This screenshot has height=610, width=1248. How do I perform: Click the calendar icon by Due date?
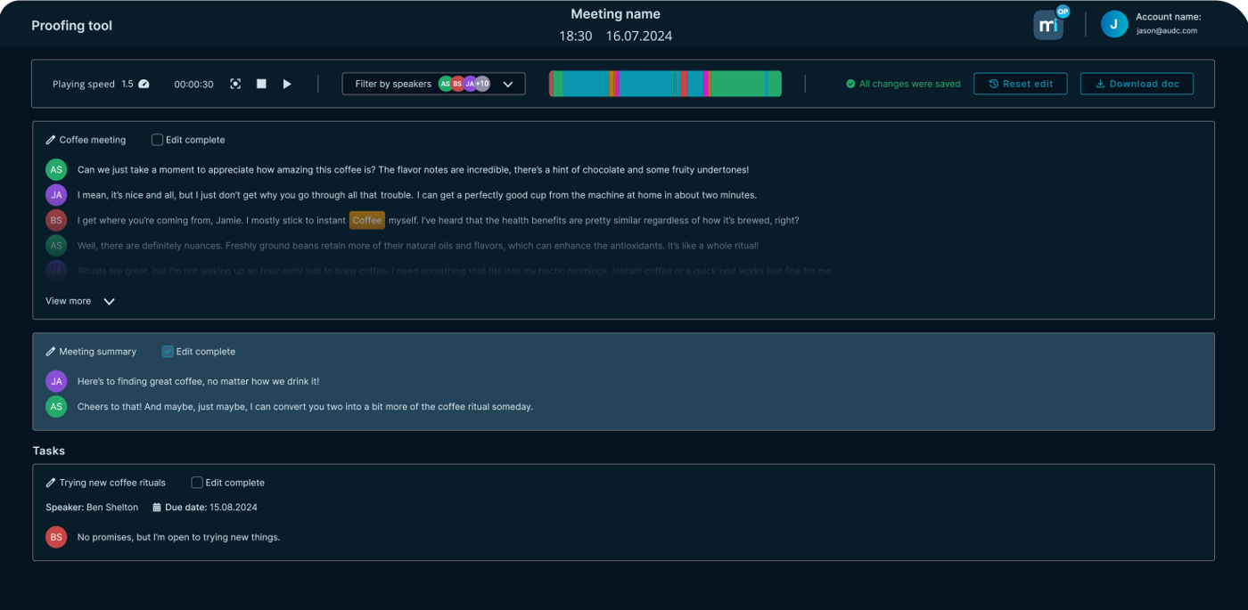point(157,508)
